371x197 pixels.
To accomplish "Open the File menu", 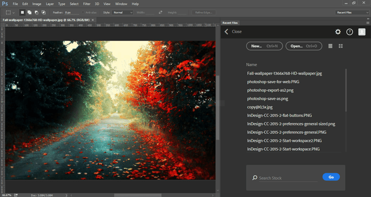I will click(15, 4).
